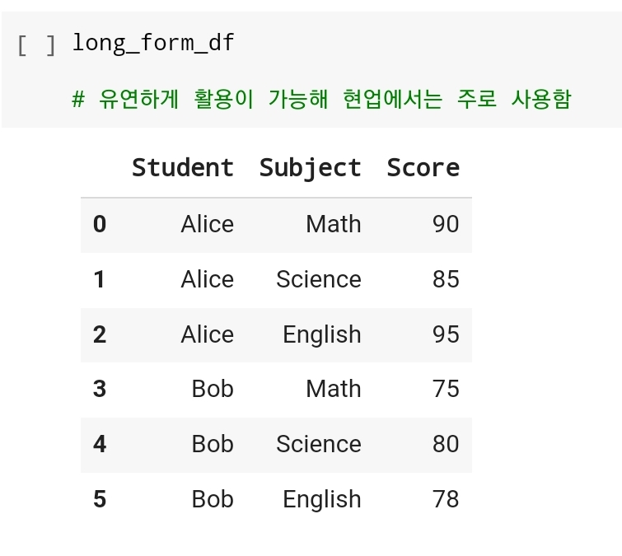
Task: Click Alice's Science subject cell
Action: (x=319, y=279)
